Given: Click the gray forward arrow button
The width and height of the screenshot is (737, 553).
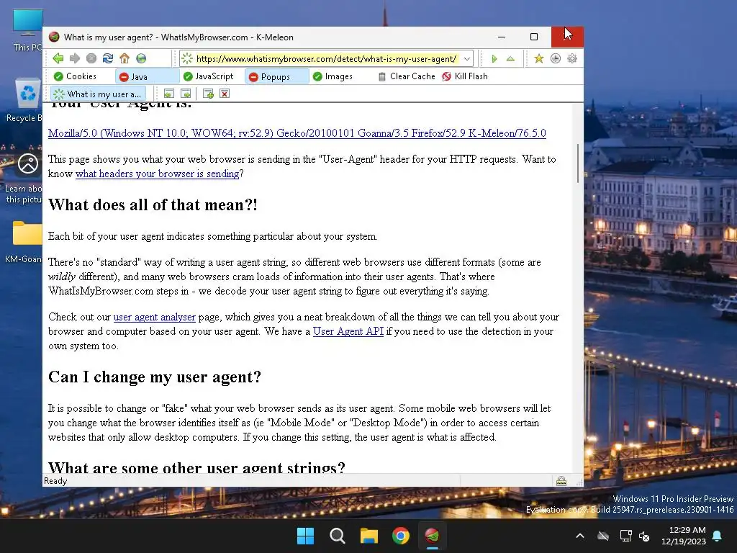Looking at the screenshot, I should (x=75, y=58).
